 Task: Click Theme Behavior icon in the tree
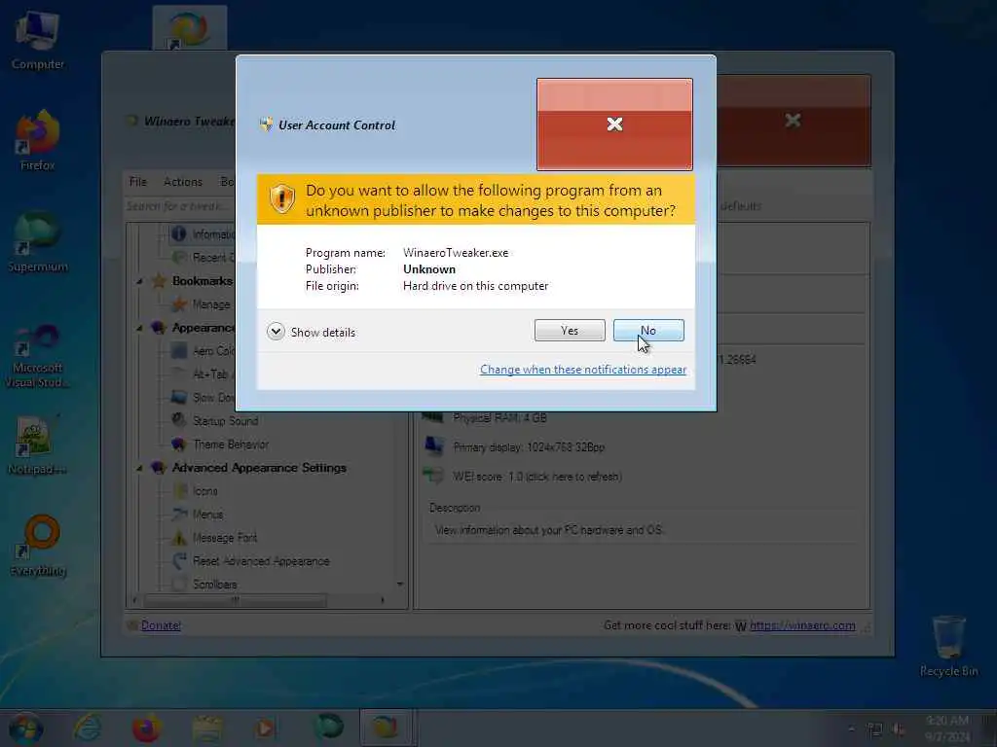pos(179,444)
